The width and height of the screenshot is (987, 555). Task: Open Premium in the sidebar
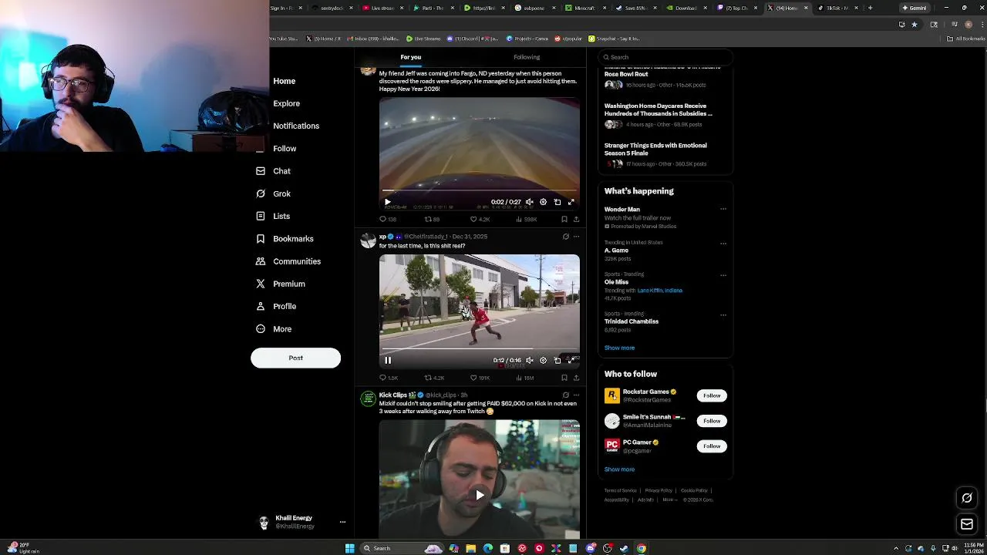(x=281, y=284)
